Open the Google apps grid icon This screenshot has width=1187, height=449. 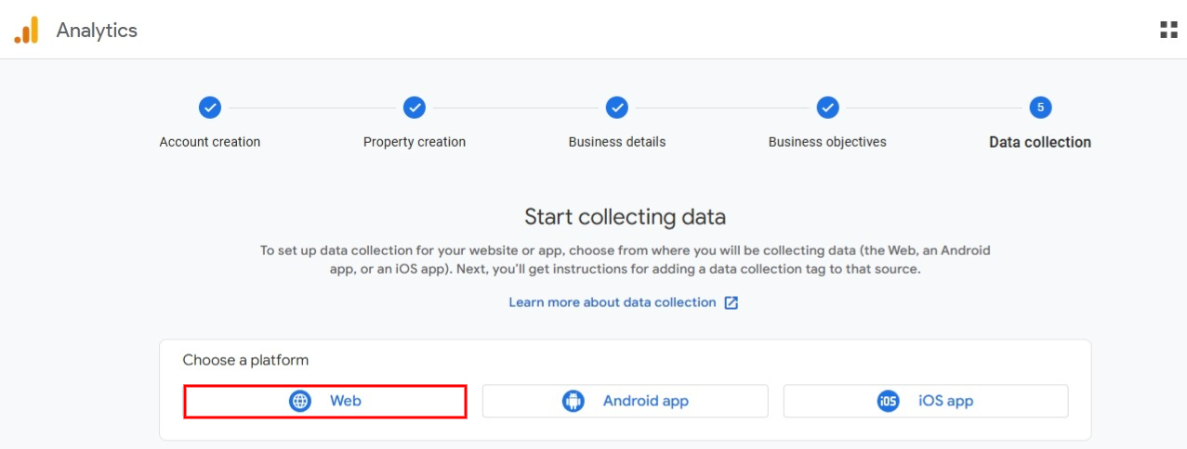(x=1168, y=30)
